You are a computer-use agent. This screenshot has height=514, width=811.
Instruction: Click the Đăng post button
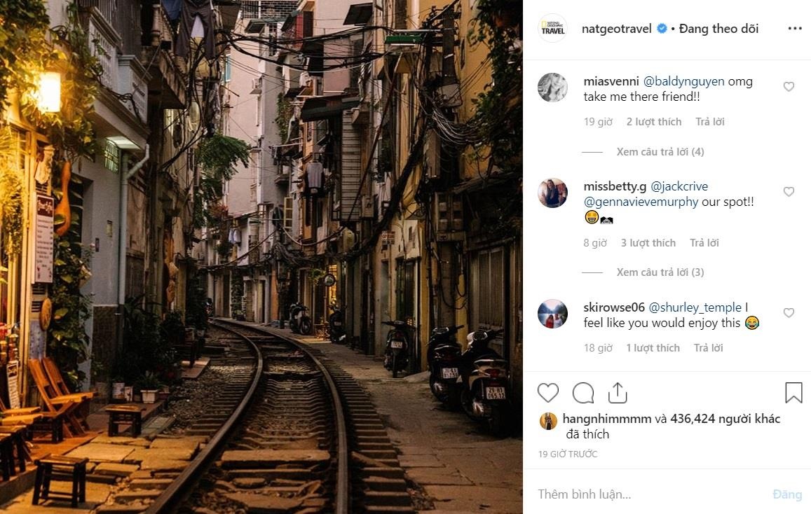click(x=786, y=494)
